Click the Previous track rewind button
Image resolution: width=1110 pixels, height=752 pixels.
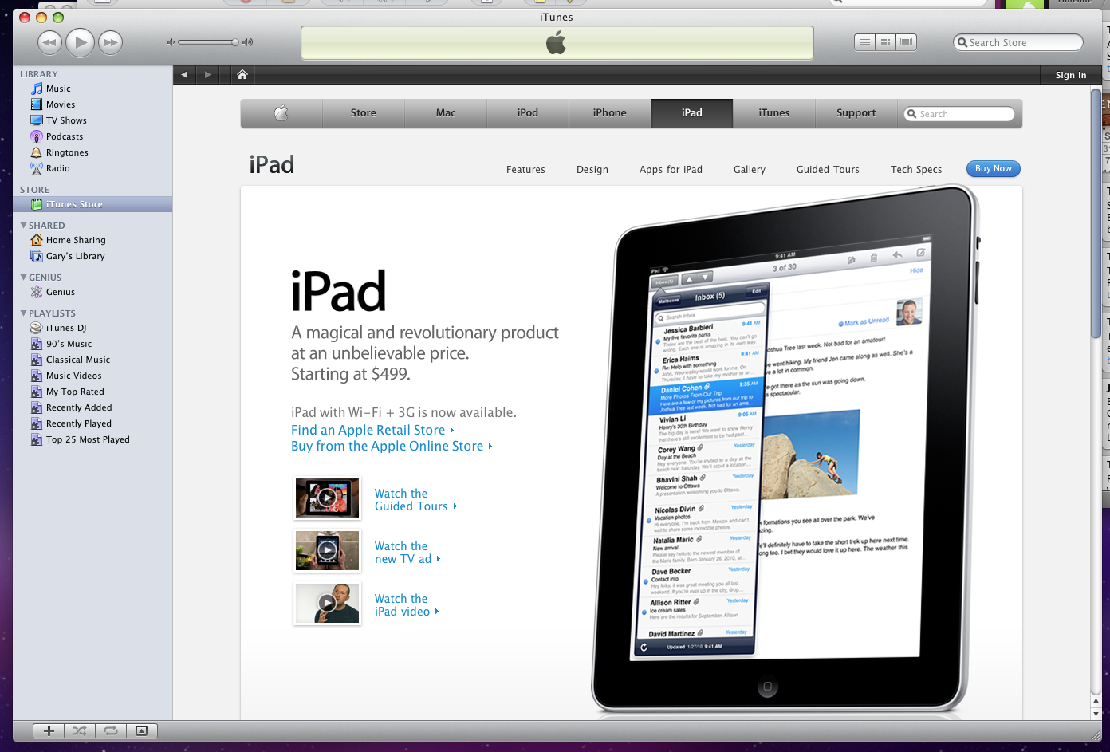click(49, 42)
